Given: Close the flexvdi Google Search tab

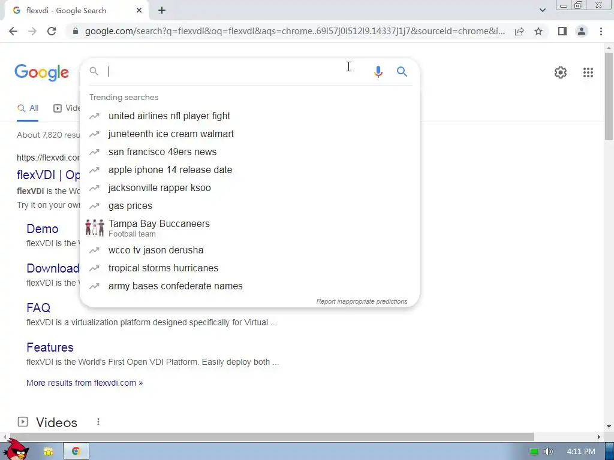Looking at the screenshot, I should click(x=139, y=11).
